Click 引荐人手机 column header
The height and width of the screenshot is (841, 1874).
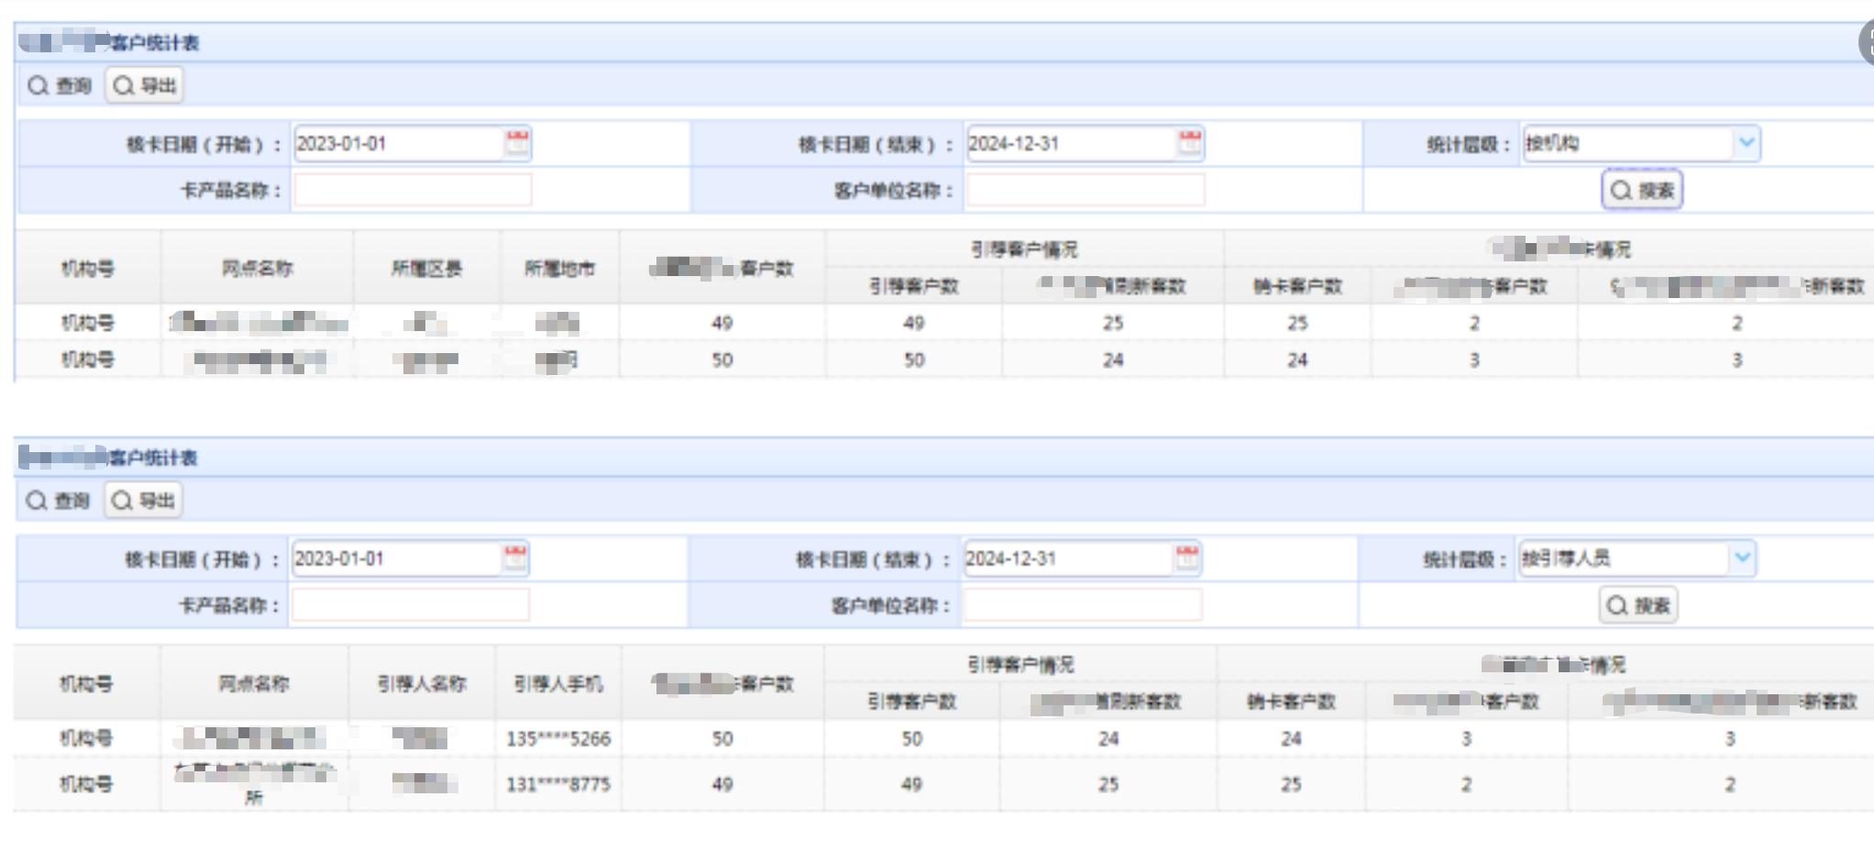tap(558, 683)
